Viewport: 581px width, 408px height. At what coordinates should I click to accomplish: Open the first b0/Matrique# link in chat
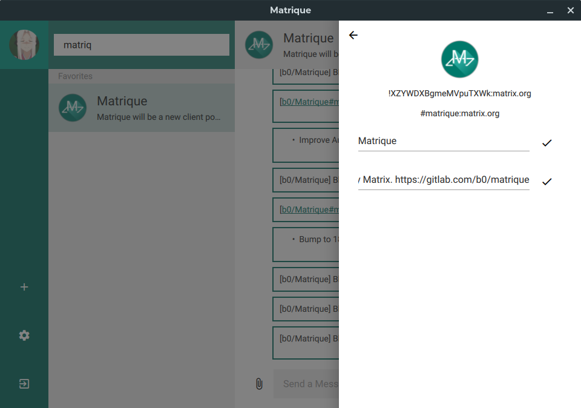coord(307,102)
